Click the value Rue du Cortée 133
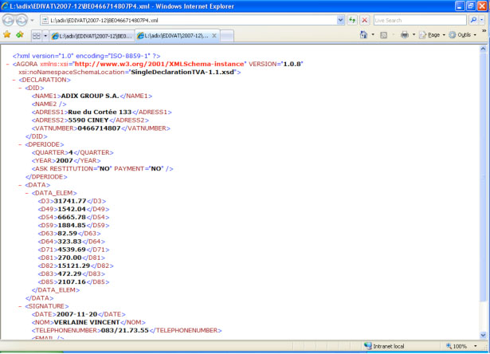Image resolution: width=490 pixels, height=354 pixels. (x=100, y=112)
